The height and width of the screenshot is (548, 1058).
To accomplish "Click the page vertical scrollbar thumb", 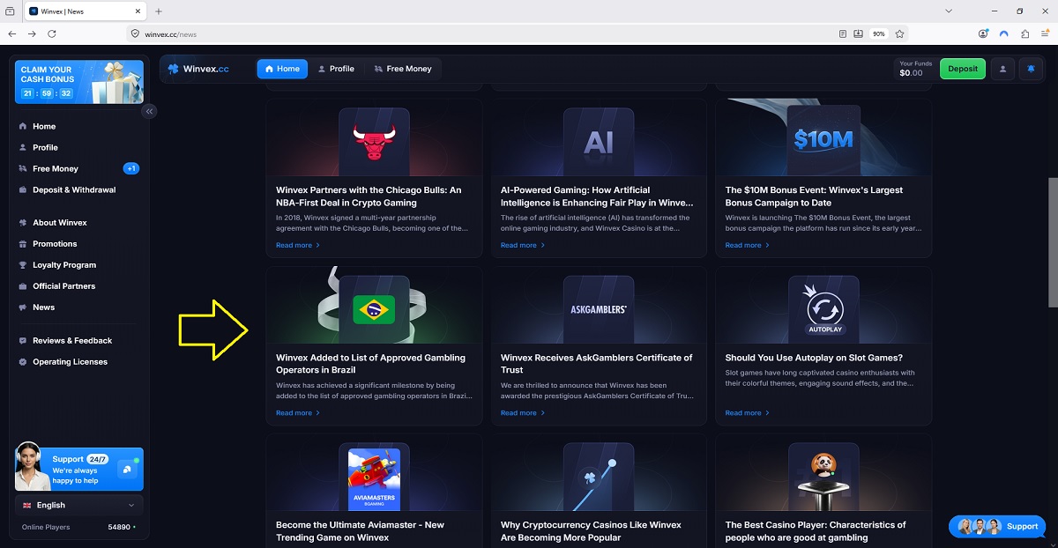I will [x=1052, y=242].
